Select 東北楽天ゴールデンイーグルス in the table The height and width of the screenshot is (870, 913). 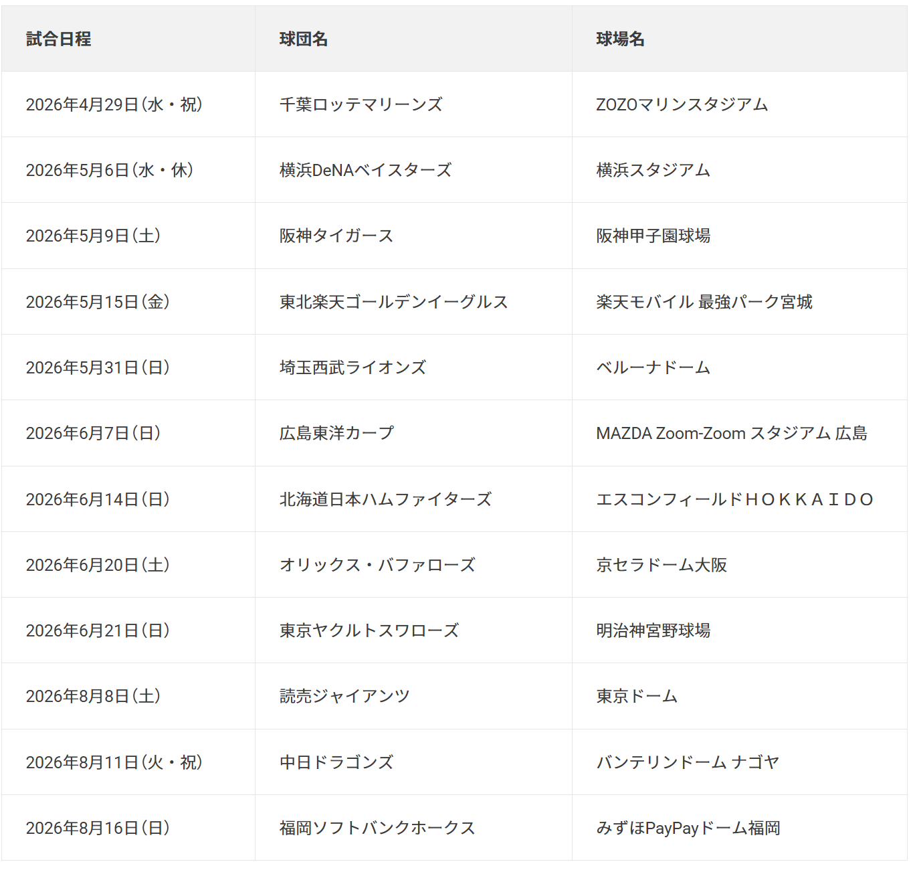pyautogui.click(x=393, y=302)
